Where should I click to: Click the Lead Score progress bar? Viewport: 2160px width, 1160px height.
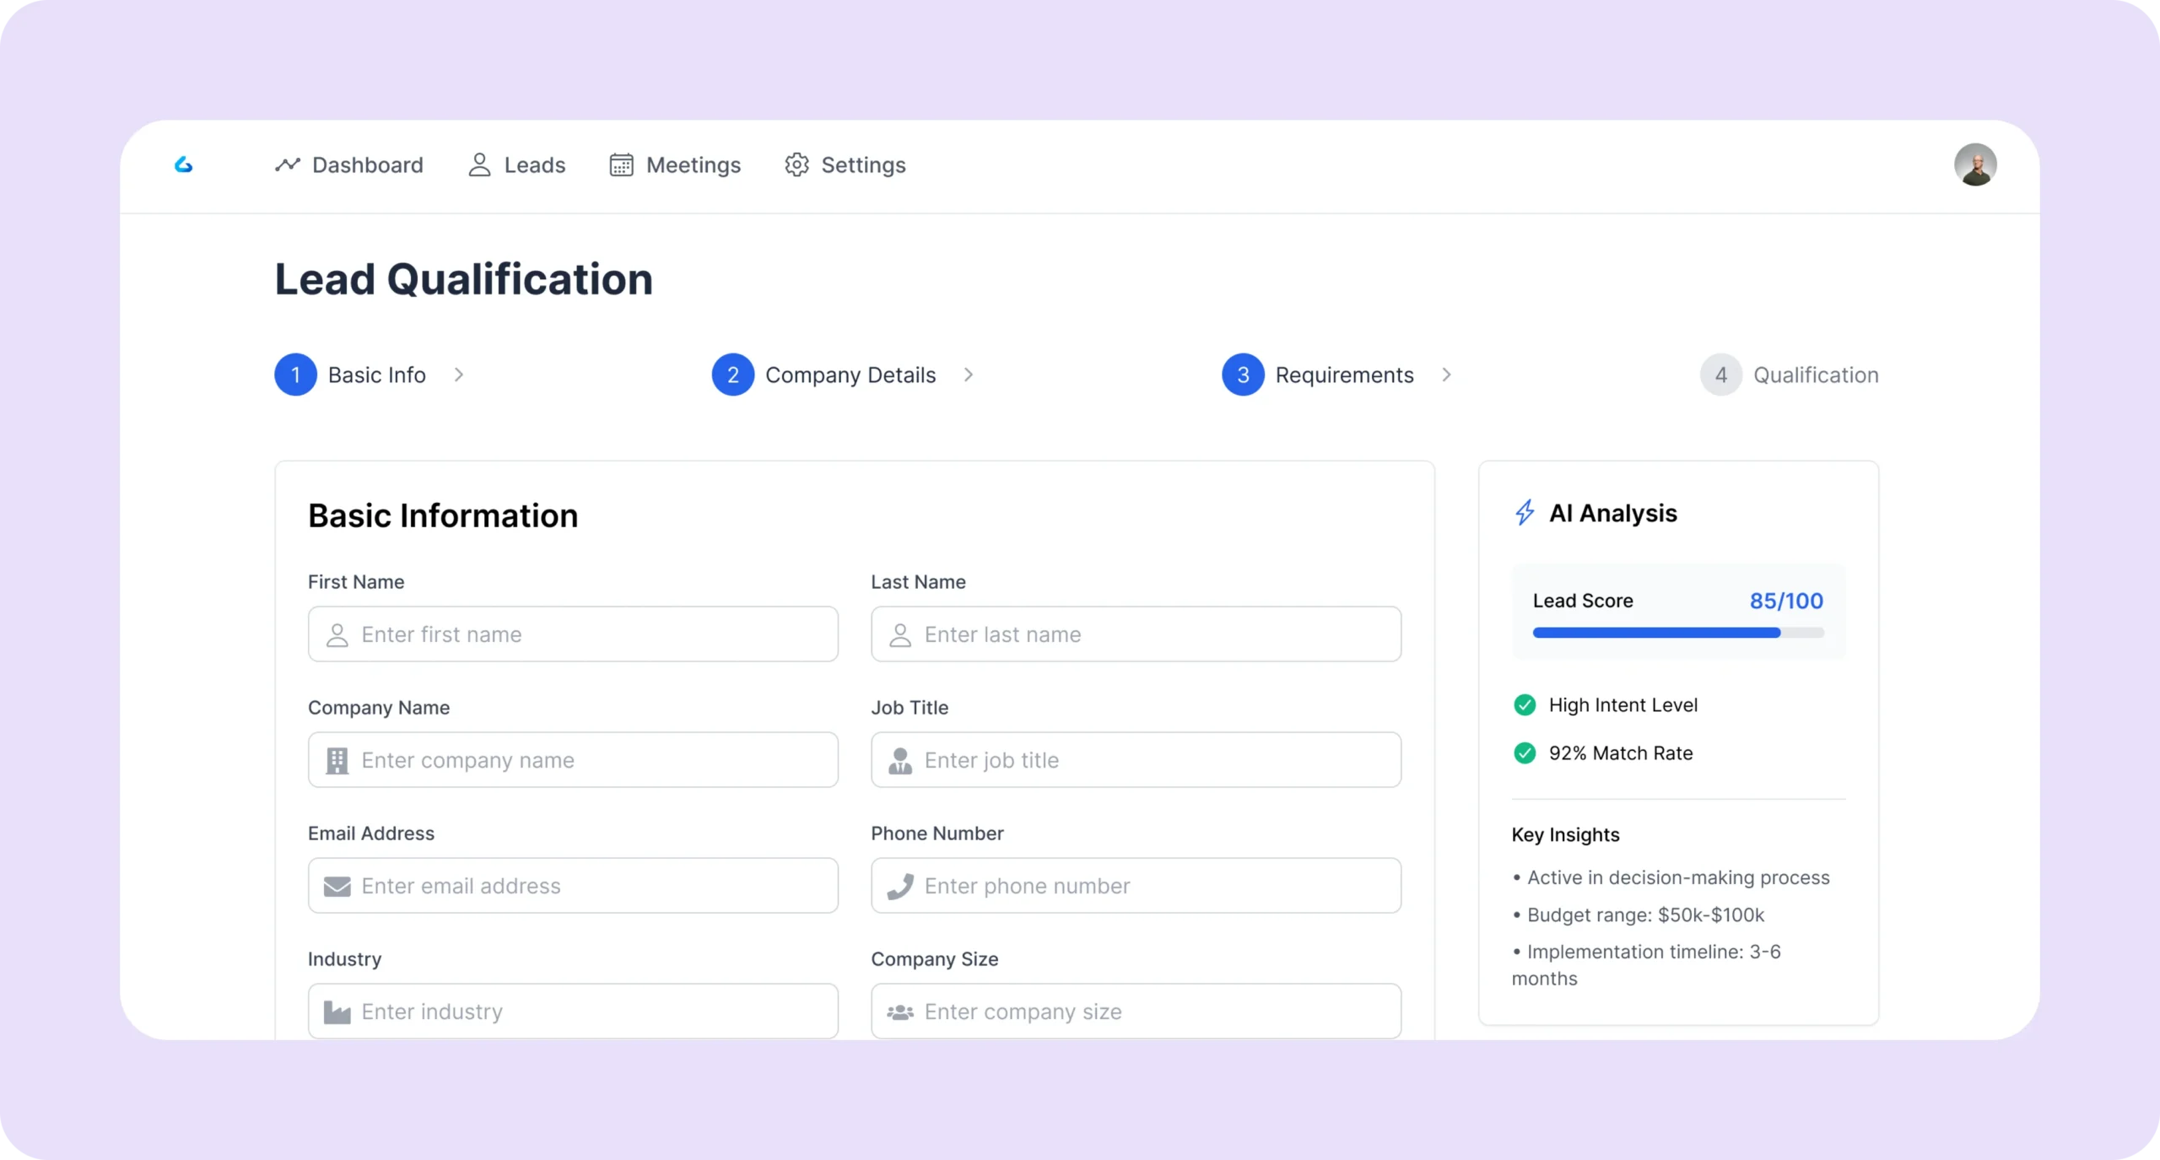[1677, 633]
